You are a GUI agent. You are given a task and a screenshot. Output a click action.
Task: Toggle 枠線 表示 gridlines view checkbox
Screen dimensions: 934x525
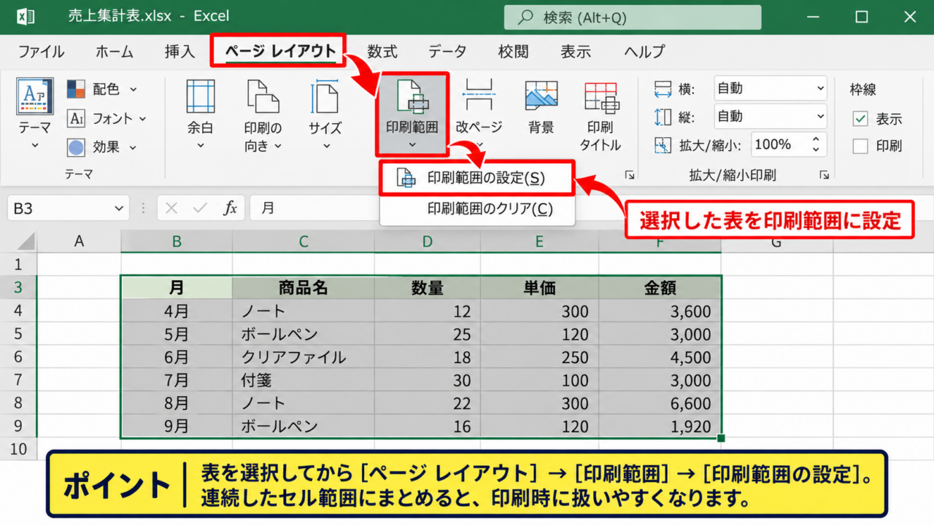[861, 119]
